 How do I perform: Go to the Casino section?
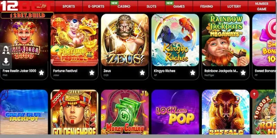pyautogui.click(x=124, y=6)
